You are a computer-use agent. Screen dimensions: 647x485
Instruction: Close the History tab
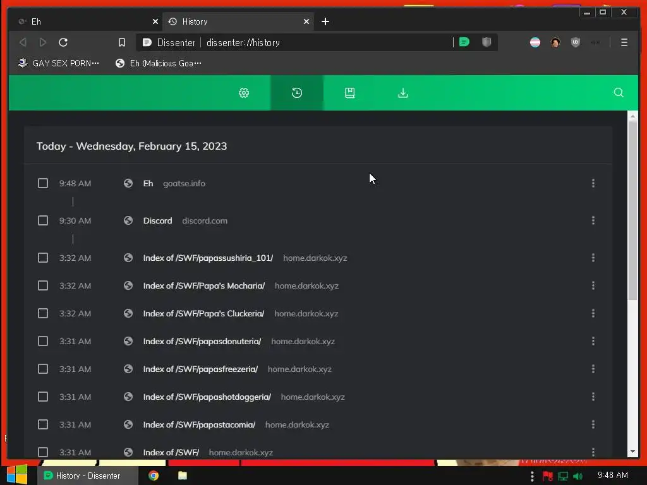coord(306,21)
